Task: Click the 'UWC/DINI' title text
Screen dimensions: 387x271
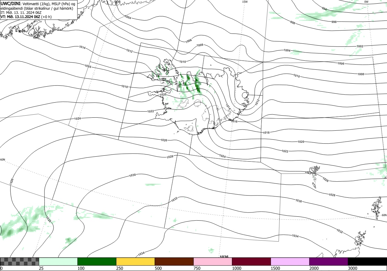Action: point(11,3)
